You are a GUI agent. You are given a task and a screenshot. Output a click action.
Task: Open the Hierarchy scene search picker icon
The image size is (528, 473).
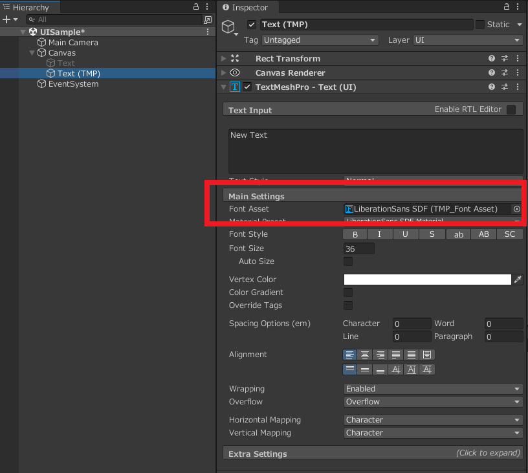pos(208,20)
